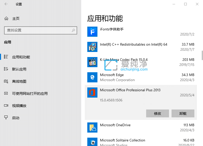
Task: Click the 修改 button for Office 2013
Action: pos(157,113)
